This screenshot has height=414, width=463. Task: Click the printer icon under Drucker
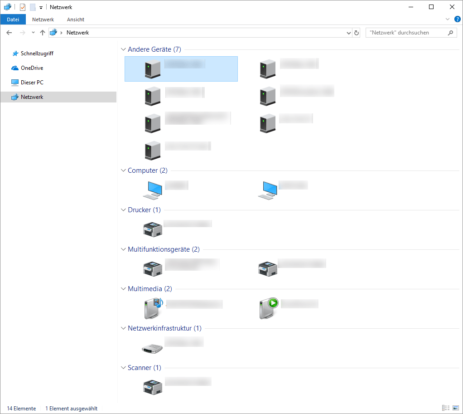point(152,229)
